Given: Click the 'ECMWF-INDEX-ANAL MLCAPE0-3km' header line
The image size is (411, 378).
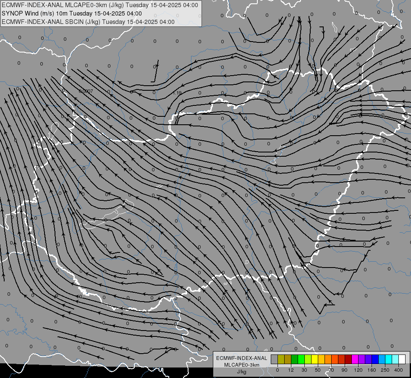Looking at the screenshot, I should (100, 5).
